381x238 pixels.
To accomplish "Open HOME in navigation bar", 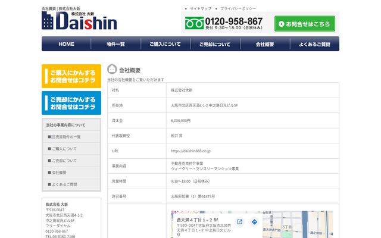I will tap(66, 44).
